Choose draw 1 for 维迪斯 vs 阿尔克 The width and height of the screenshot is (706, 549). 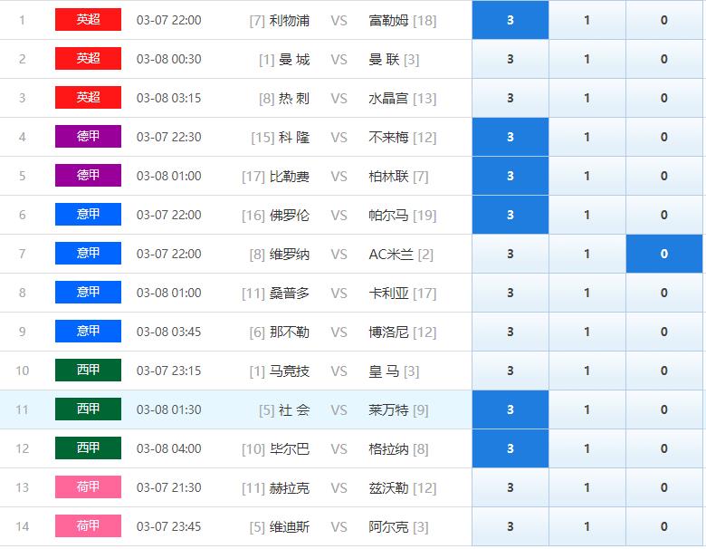point(587,526)
